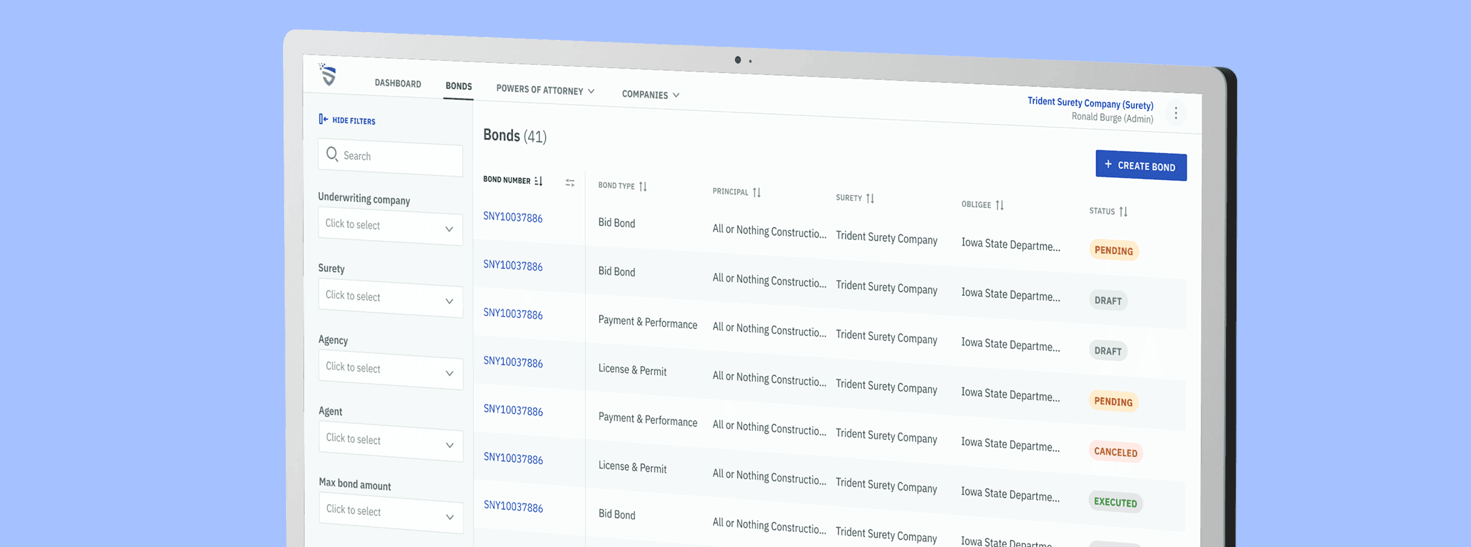Click the shield logo icon

coord(327,74)
